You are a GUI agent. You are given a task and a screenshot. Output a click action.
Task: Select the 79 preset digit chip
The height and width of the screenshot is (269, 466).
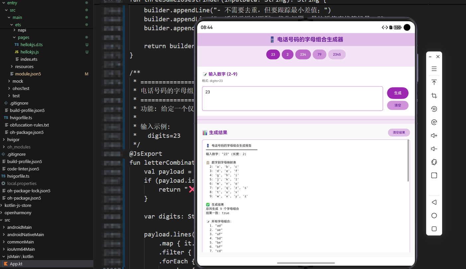click(319, 54)
